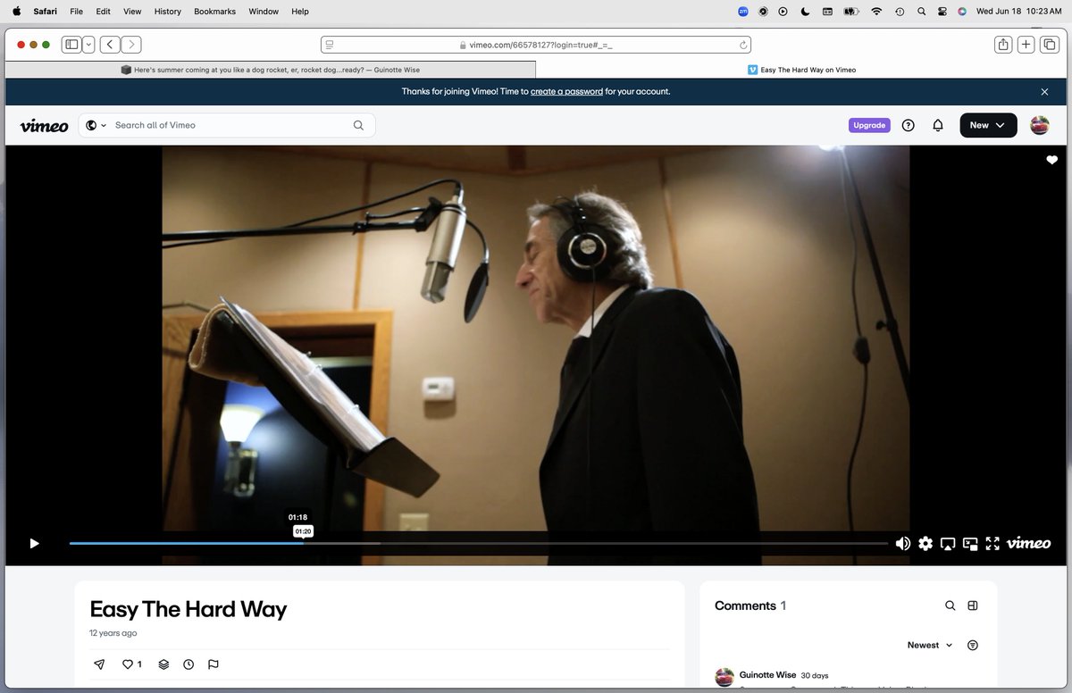This screenshot has height=693, width=1072.
Task: Open the profile avatar menu
Action: click(1040, 125)
